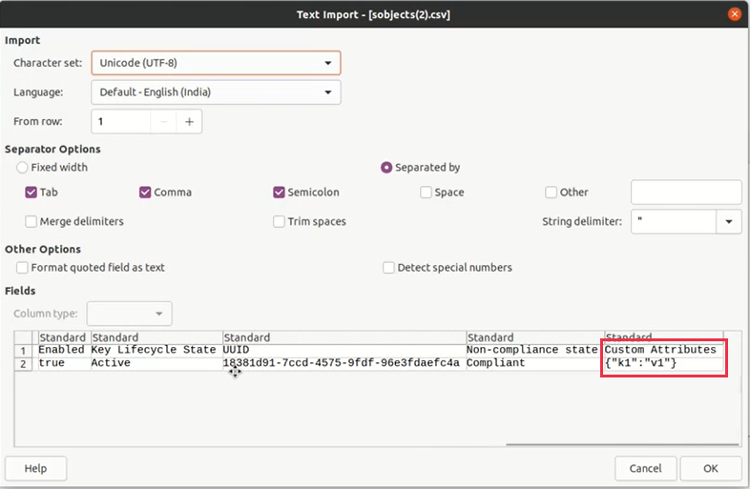Enable the Space separator checkbox

426,193
